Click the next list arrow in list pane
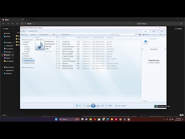185x139 pixels. click(165, 49)
